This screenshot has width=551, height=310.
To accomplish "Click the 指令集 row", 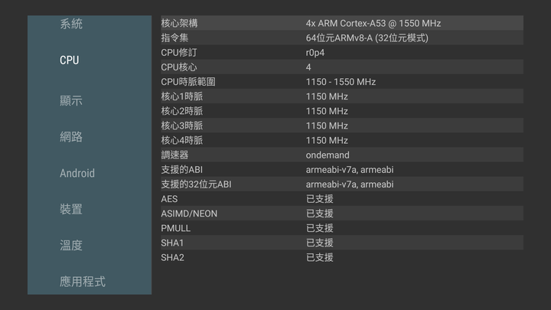I will (342, 38).
